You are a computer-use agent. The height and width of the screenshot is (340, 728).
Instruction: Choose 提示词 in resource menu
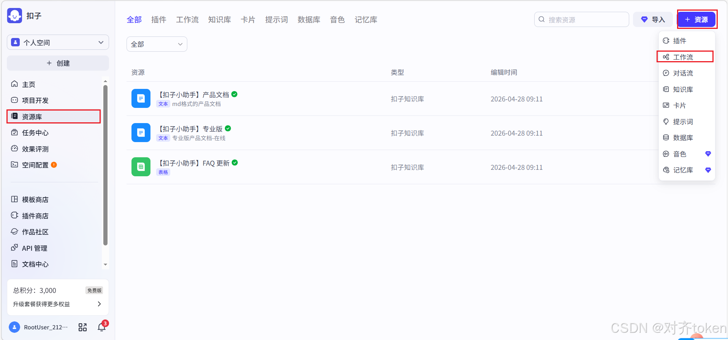coord(687,122)
